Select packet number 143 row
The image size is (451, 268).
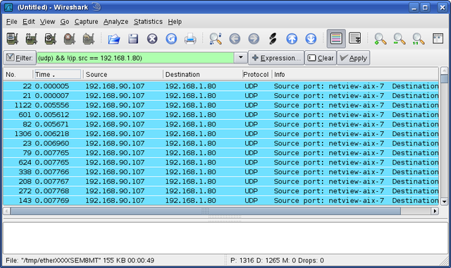pyautogui.click(x=221, y=200)
